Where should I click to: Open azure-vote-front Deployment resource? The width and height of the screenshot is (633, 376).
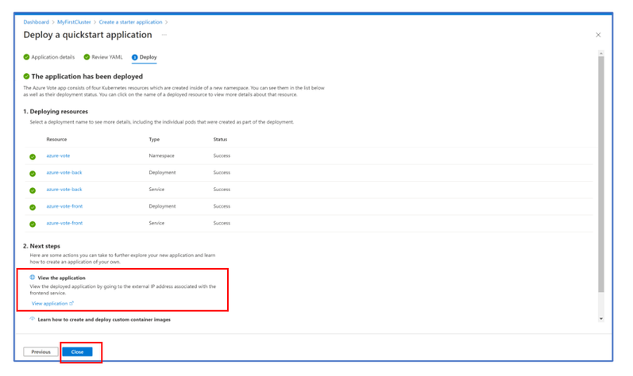[64, 206]
